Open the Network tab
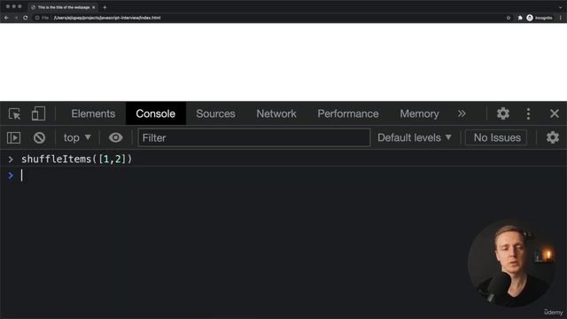Viewport: 567px width, 319px height. point(276,113)
